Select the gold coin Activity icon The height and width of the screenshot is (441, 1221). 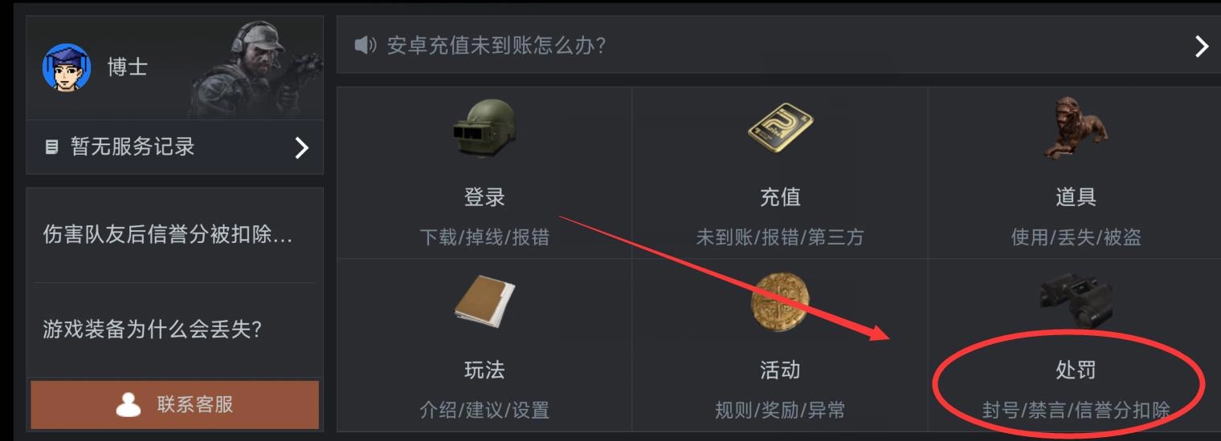tap(779, 301)
